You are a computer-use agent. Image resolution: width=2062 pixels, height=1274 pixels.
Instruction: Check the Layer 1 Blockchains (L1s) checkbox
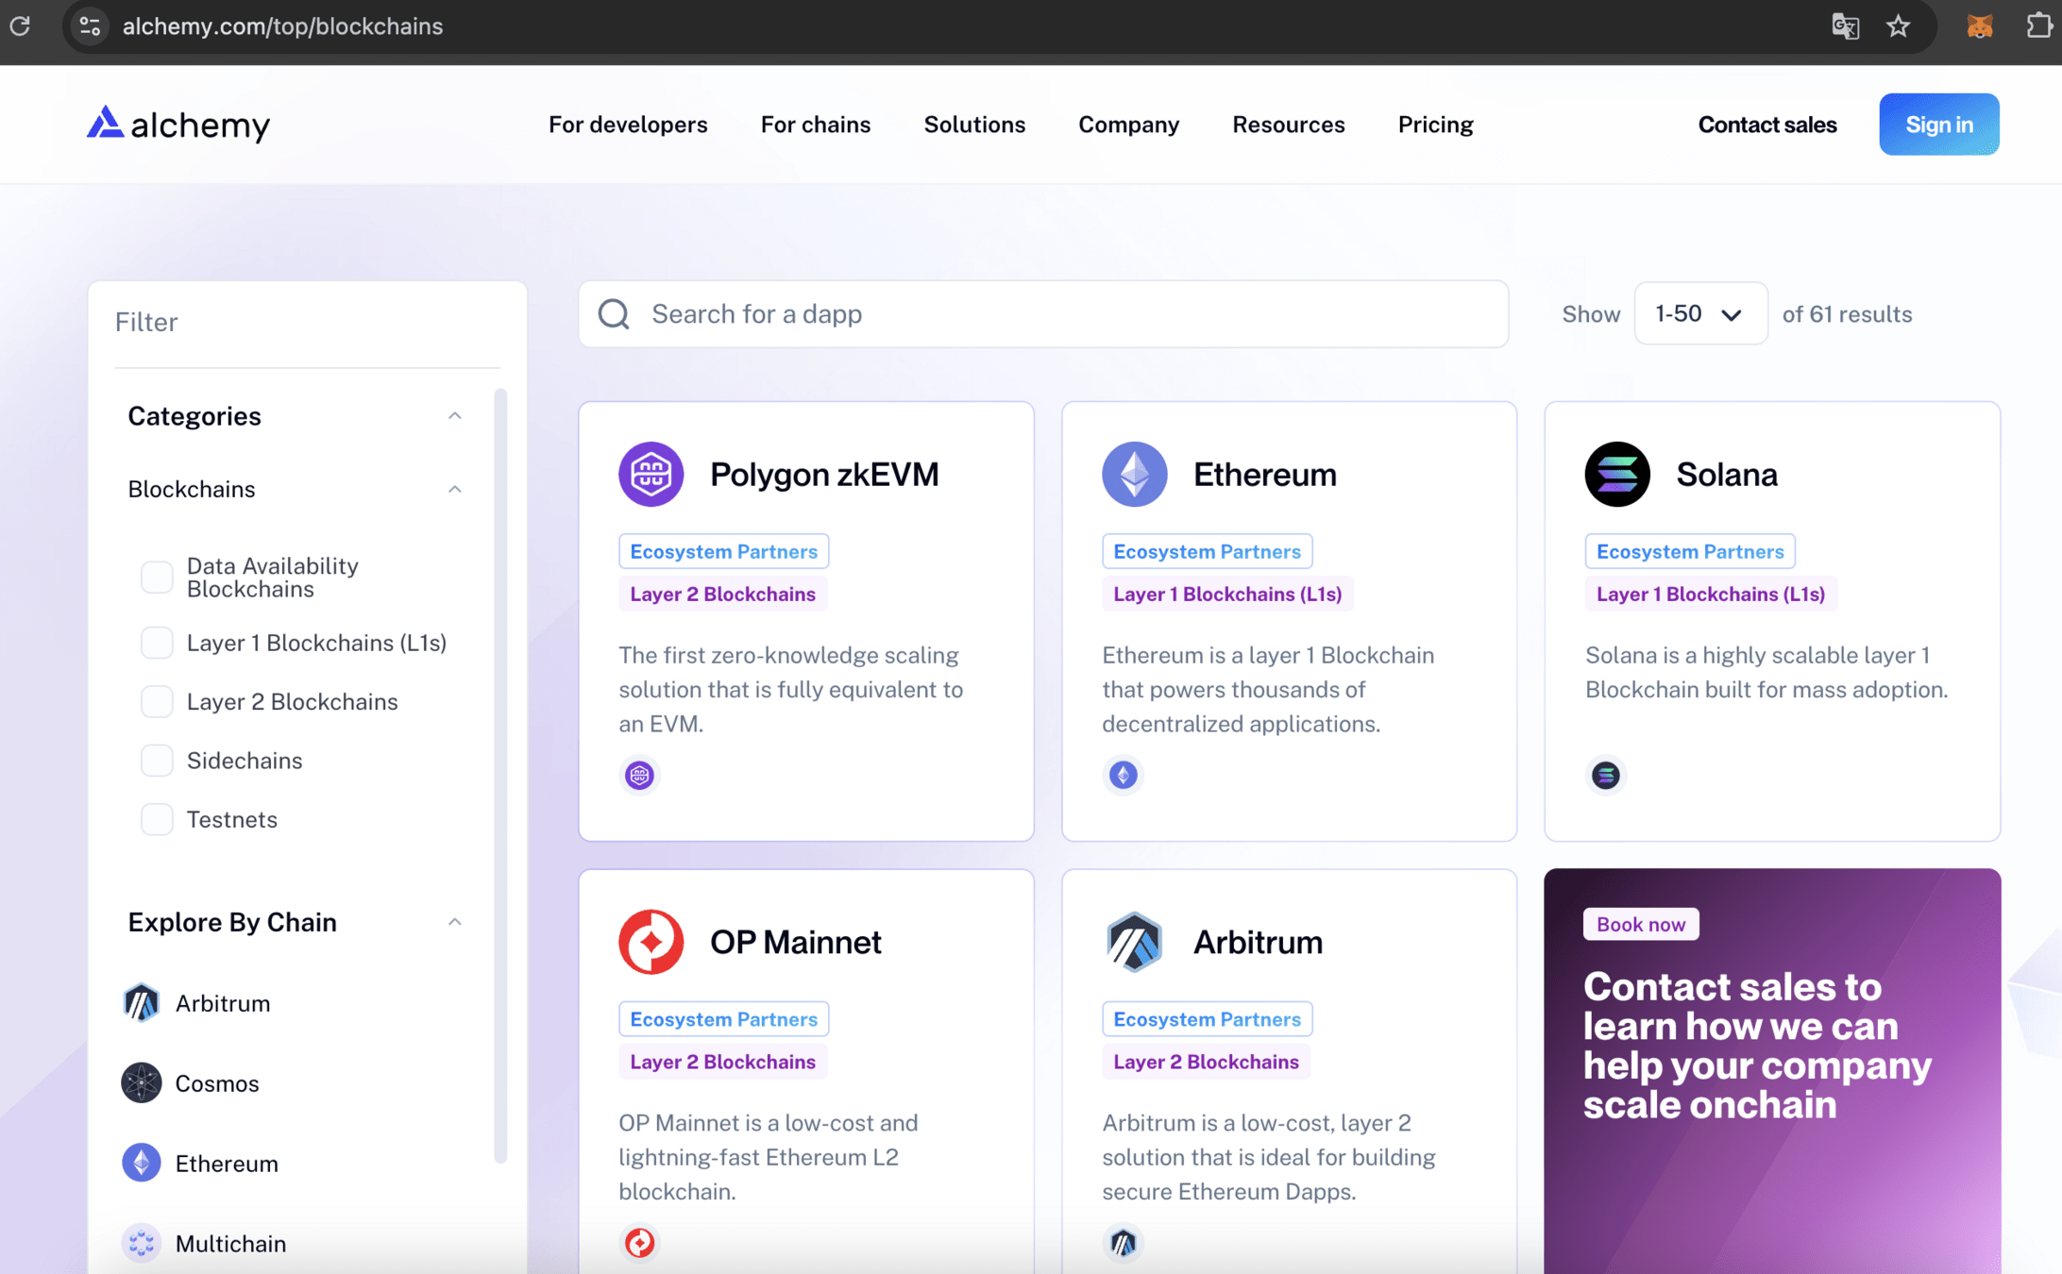(157, 643)
